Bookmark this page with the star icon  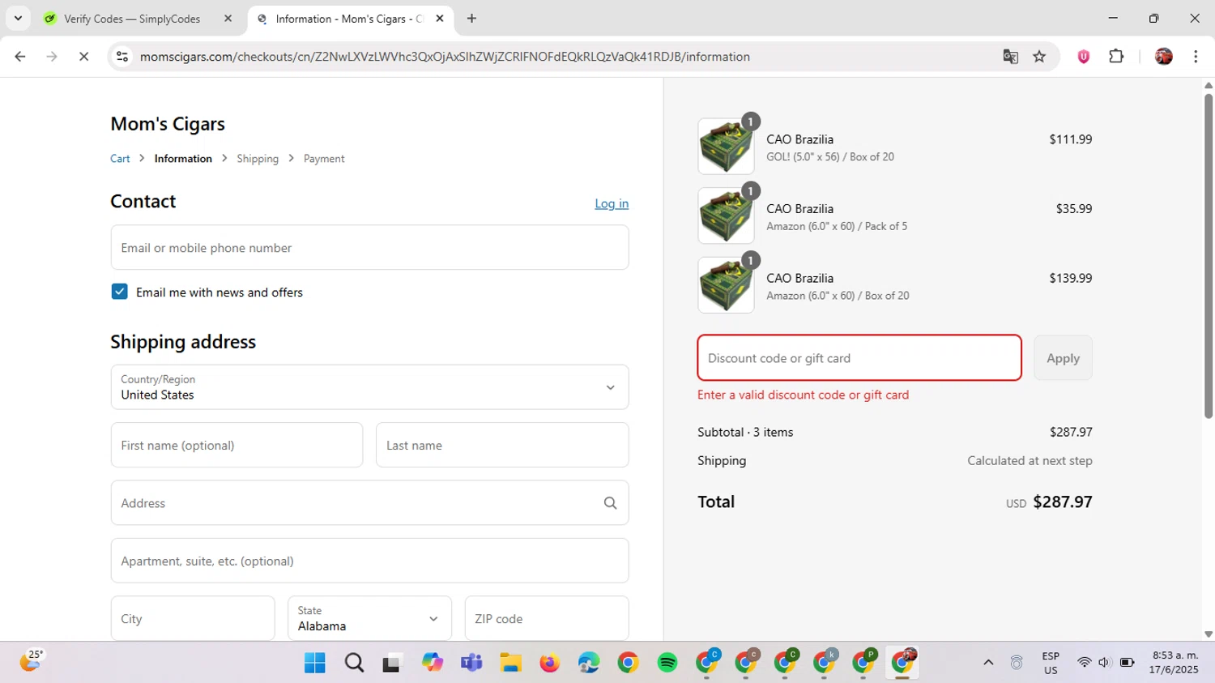[1039, 56]
